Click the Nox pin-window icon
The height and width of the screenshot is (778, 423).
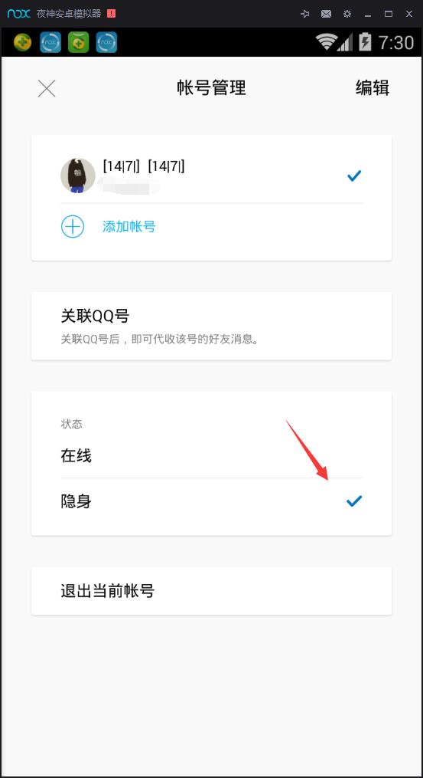tap(305, 14)
